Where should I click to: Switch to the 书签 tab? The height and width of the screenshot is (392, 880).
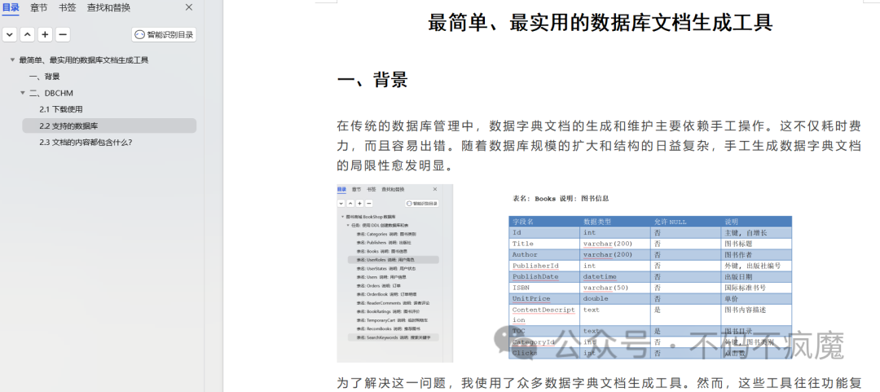click(68, 8)
